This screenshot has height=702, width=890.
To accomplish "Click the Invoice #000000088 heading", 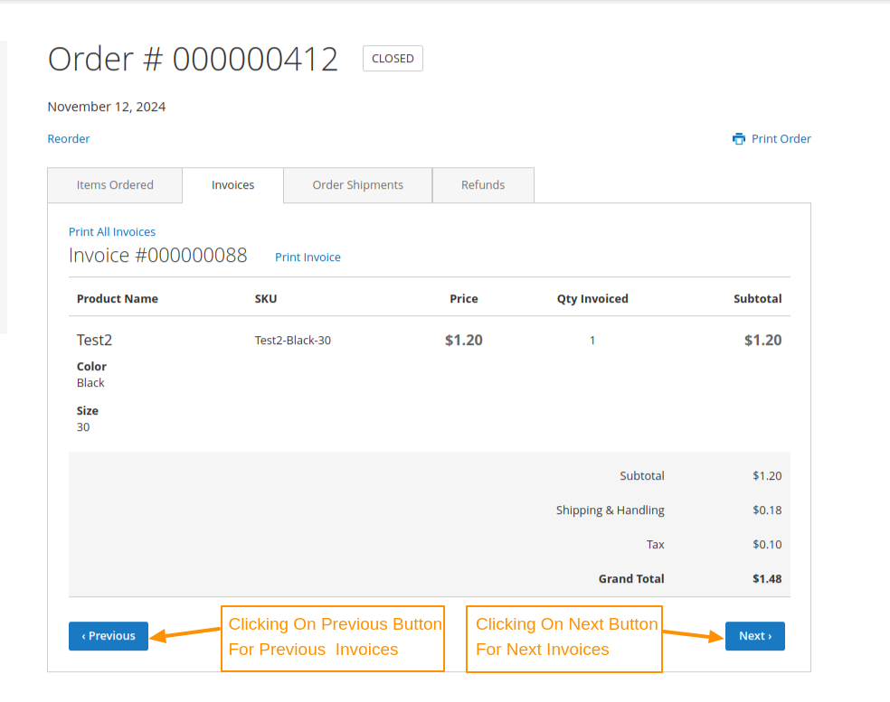I will coord(158,256).
